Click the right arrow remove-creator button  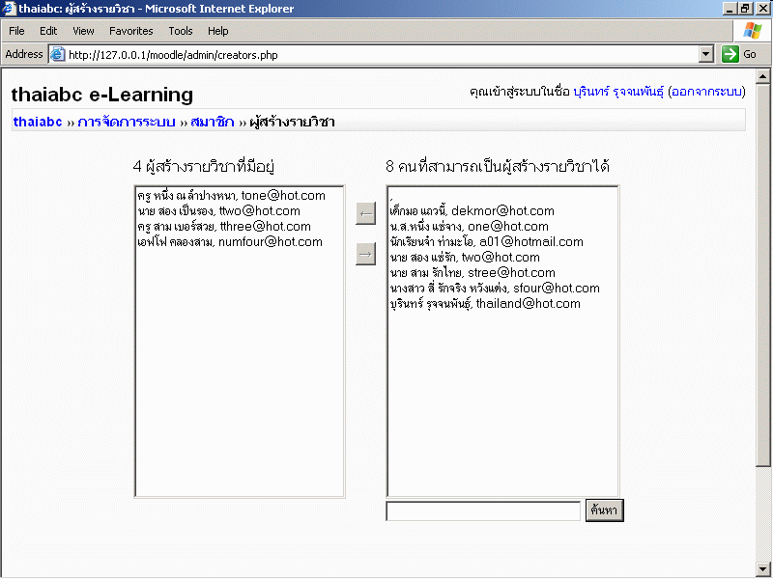pos(365,254)
